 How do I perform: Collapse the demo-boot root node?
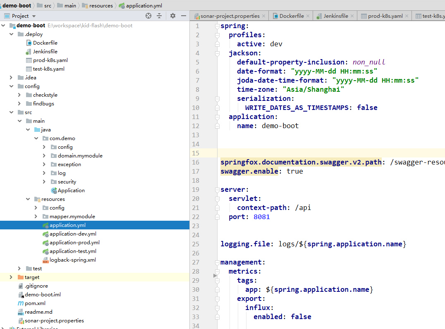3,26
